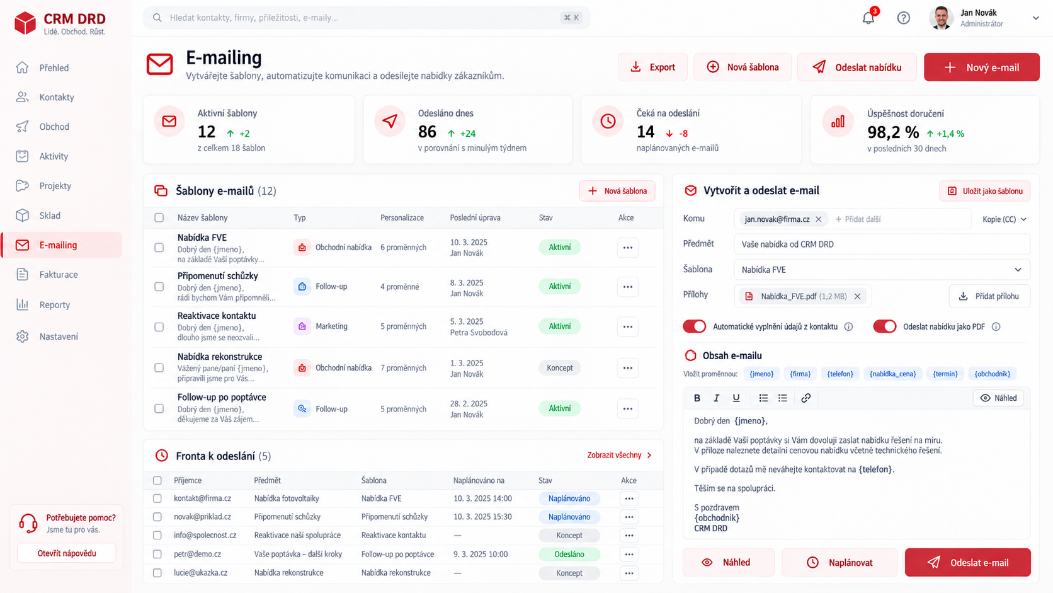The height and width of the screenshot is (593, 1053).
Task: Open the Šablona dropdown showing Nabídka FVE
Action: point(882,270)
